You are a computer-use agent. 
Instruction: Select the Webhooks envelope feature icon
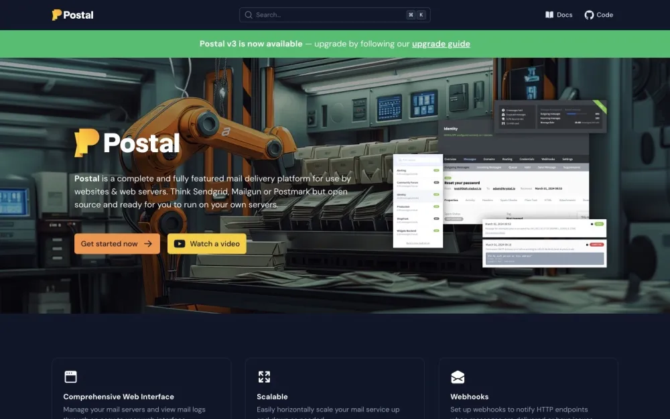coord(458,376)
